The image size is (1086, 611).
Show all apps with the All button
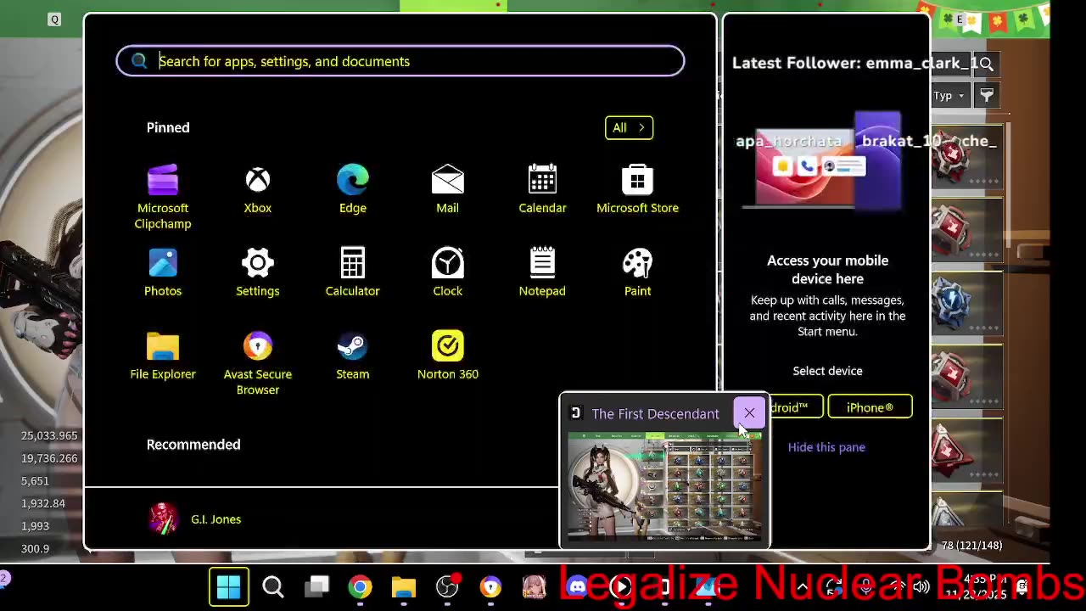629,127
